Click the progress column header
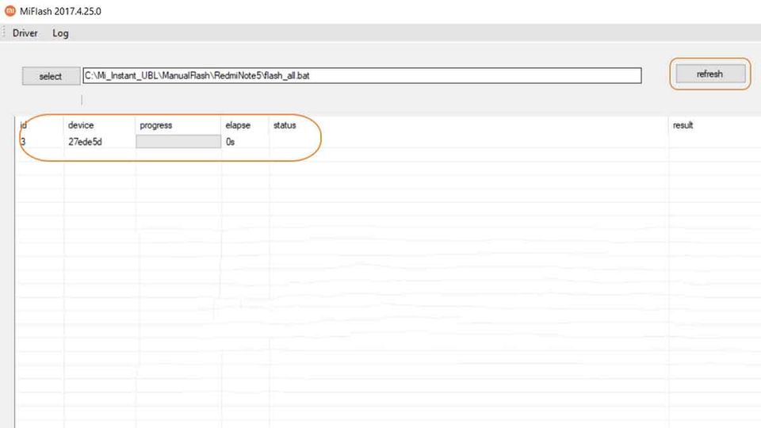Image resolution: width=761 pixels, height=428 pixels. (x=155, y=125)
